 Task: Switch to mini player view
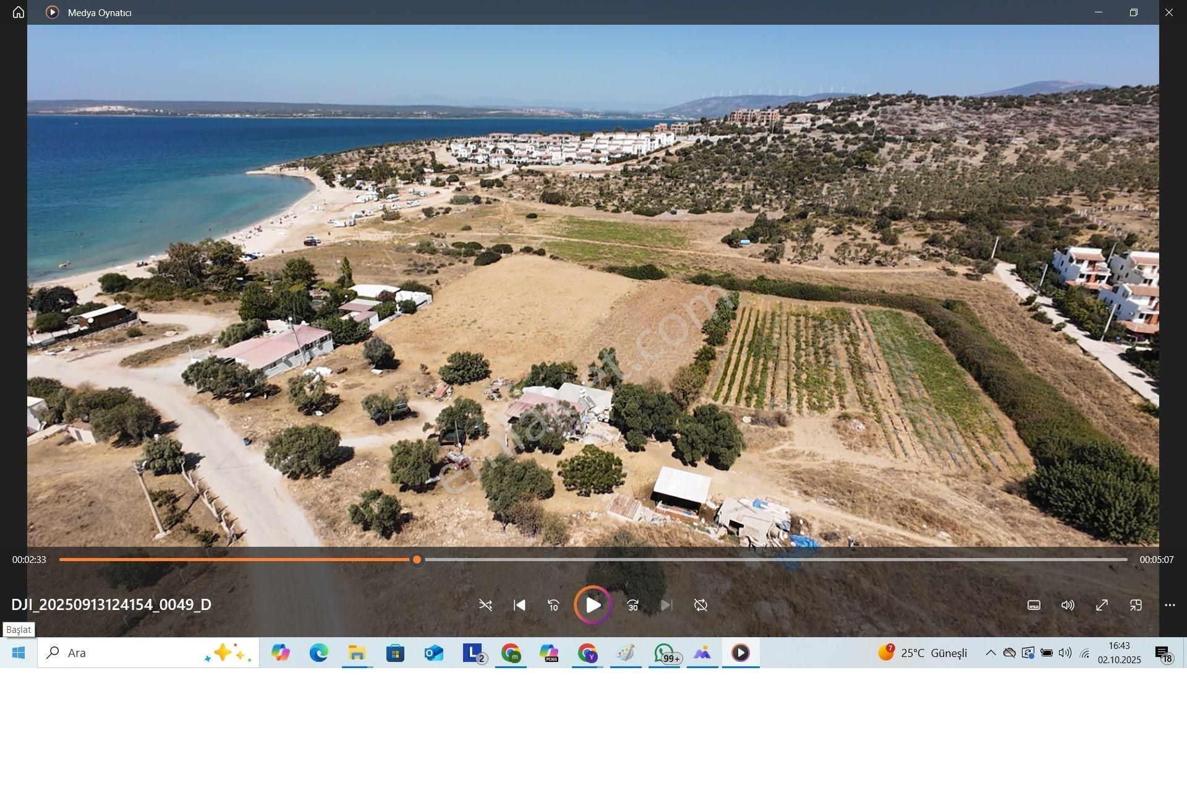[x=1136, y=605]
